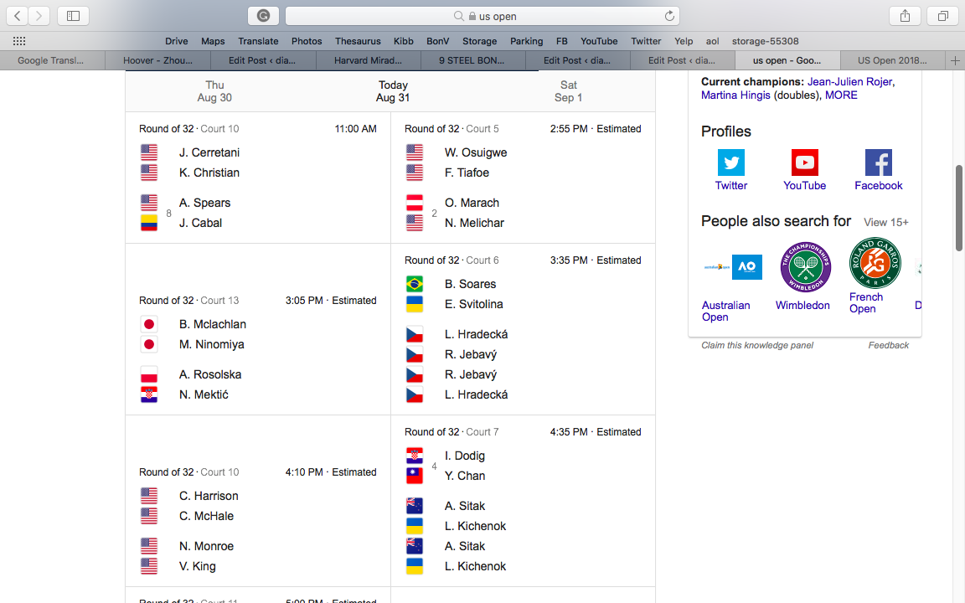The image size is (965, 603).
Task: Add a new tab with plus button
Action: (x=955, y=60)
